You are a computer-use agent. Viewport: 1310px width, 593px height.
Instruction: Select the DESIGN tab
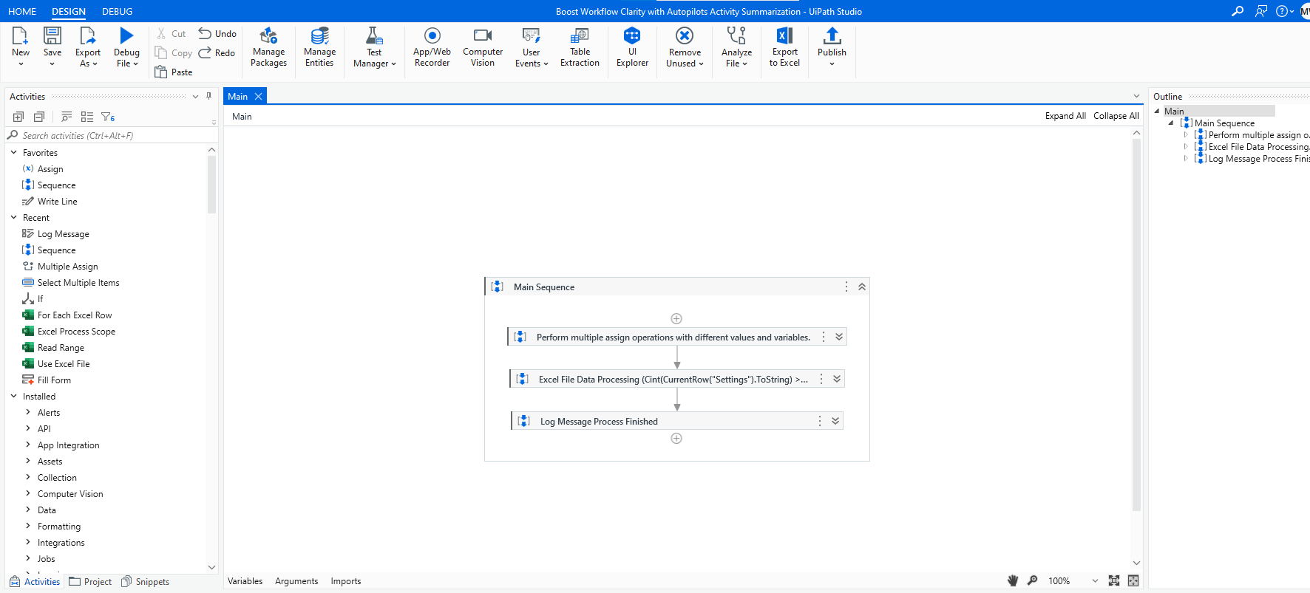[69, 12]
